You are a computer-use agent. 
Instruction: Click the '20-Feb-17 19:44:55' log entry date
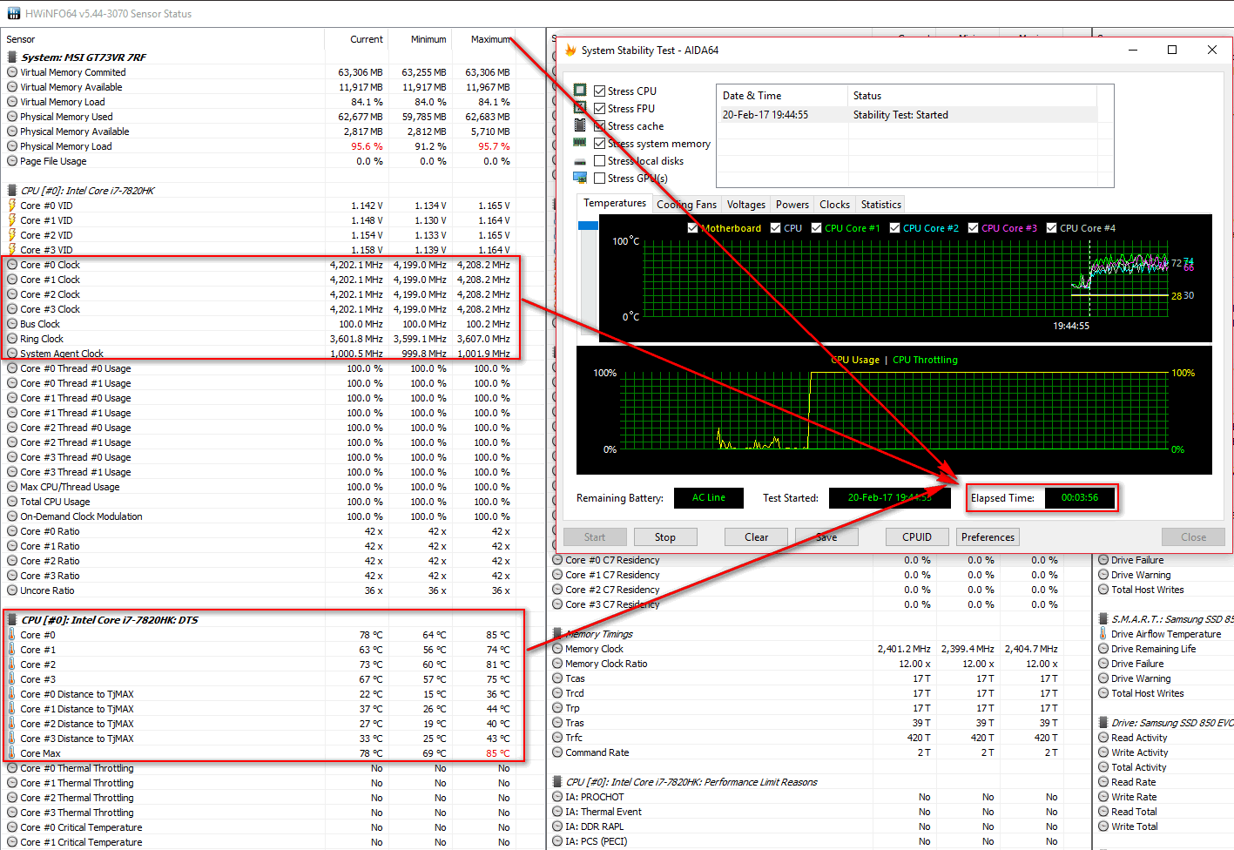tap(765, 115)
